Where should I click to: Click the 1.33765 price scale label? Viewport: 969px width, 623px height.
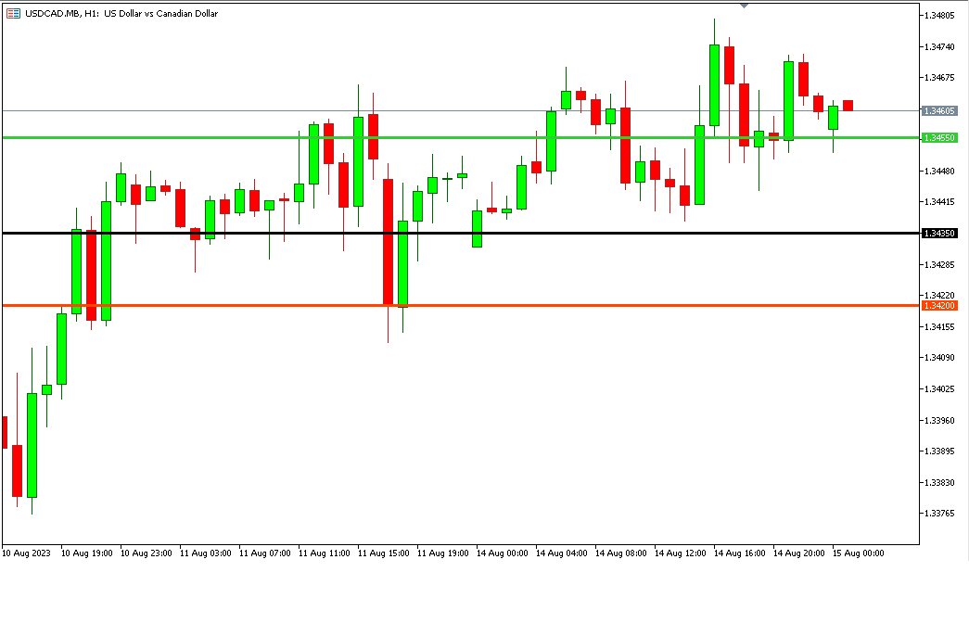939,513
